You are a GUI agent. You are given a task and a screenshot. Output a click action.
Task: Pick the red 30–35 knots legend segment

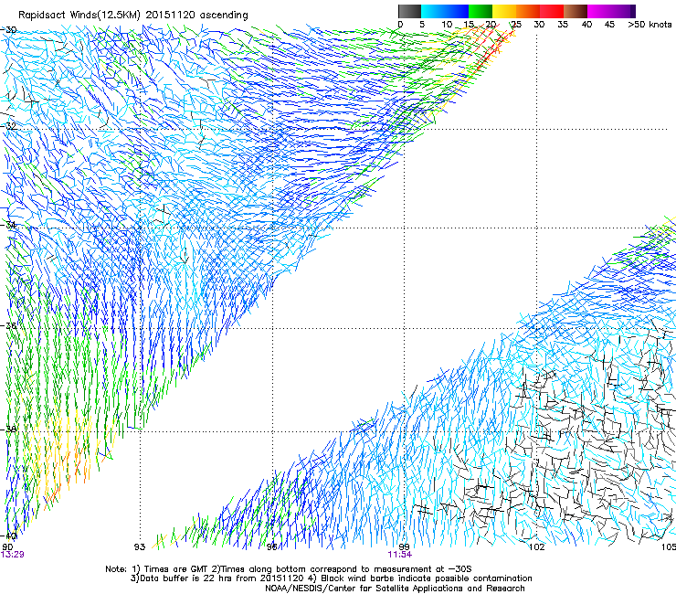[552, 11]
